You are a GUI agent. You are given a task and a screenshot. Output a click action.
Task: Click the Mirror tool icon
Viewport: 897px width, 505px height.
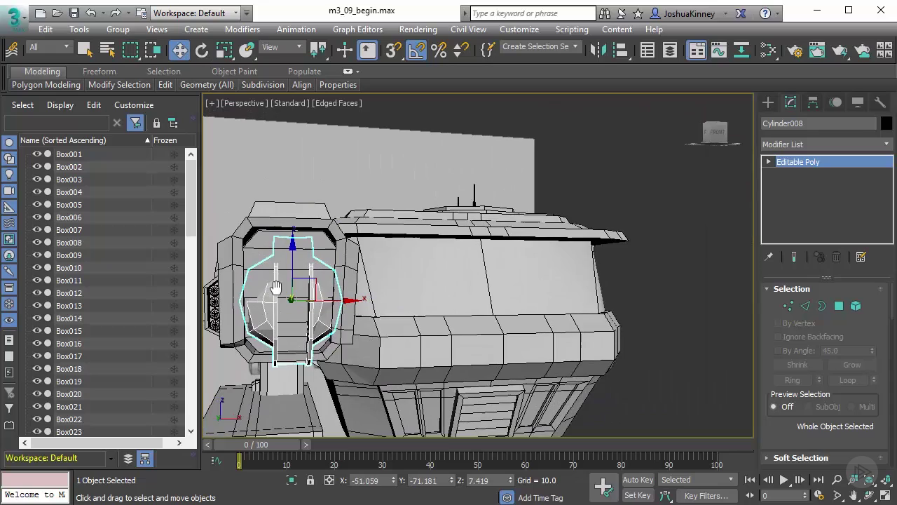[x=598, y=50]
